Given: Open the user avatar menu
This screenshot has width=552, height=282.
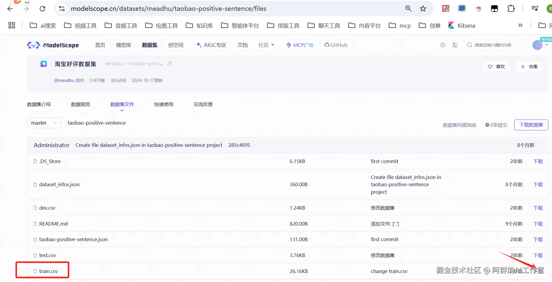Looking at the screenshot, I should point(538,45).
